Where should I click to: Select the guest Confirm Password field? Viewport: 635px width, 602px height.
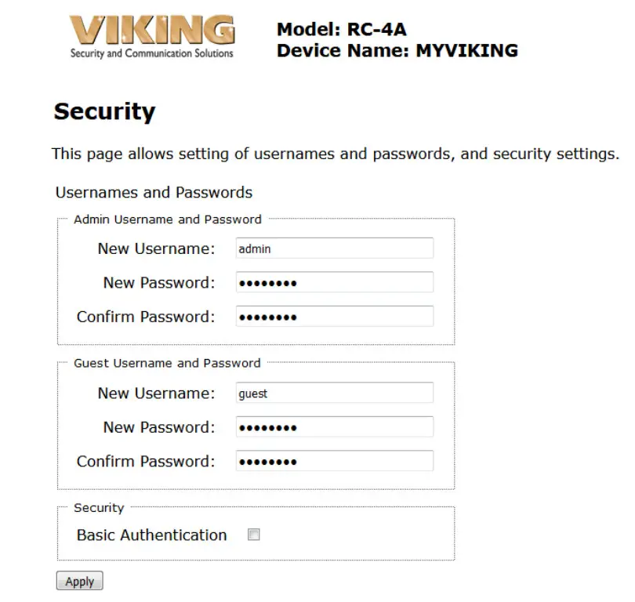335,460
